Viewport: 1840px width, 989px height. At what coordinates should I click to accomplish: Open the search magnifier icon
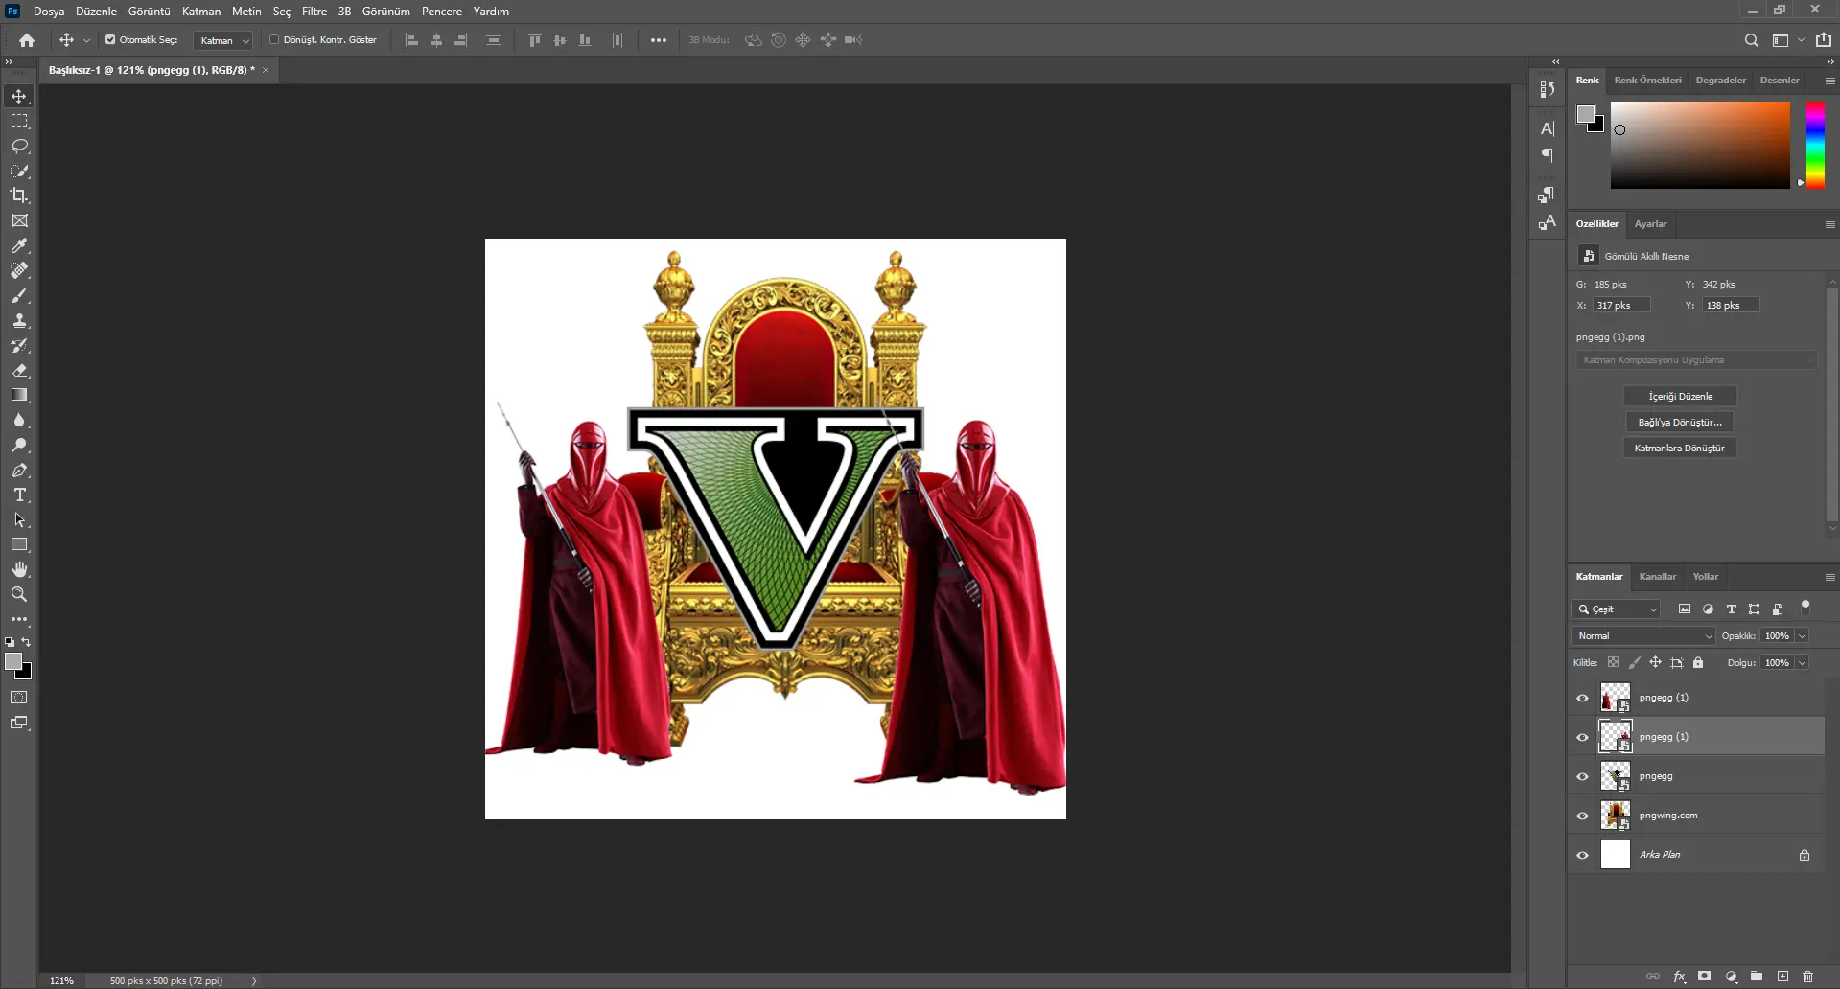click(1751, 40)
